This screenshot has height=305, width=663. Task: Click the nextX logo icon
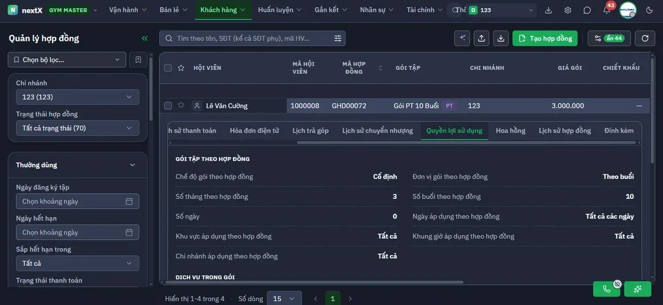pyautogui.click(x=12, y=10)
